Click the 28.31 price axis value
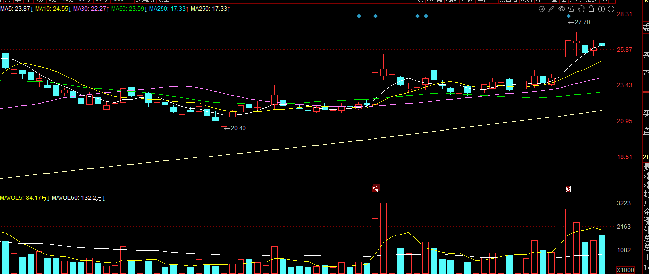Viewport: 649px width, 274px height. click(625, 14)
